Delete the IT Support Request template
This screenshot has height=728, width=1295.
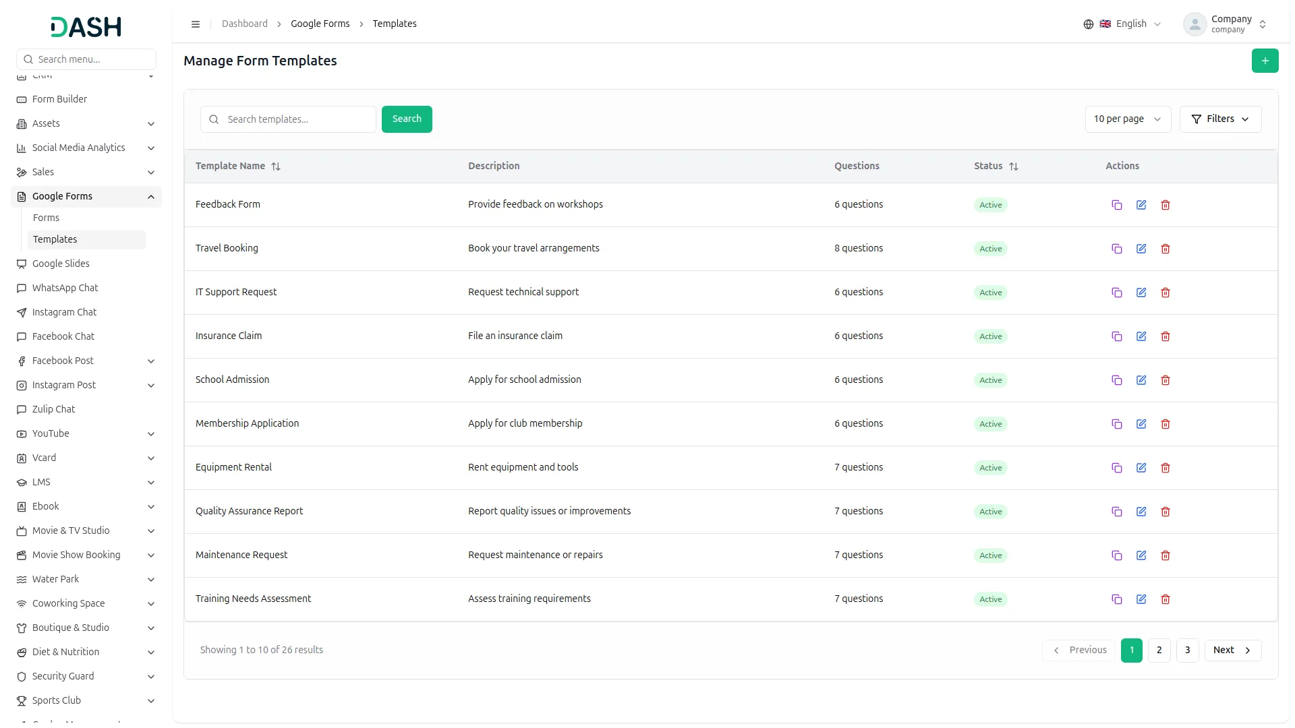pos(1165,293)
